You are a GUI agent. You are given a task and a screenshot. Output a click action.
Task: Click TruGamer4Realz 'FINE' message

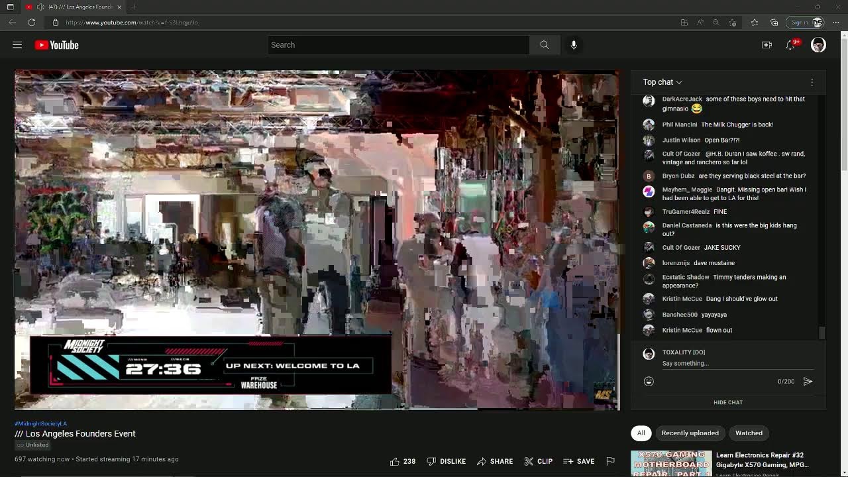coord(720,212)
